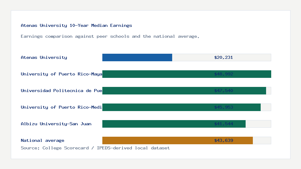Image resolution: width=301 pixels, height=169 pixels.
Task: Click the '$20,231' value
Action: click(224, 57)
